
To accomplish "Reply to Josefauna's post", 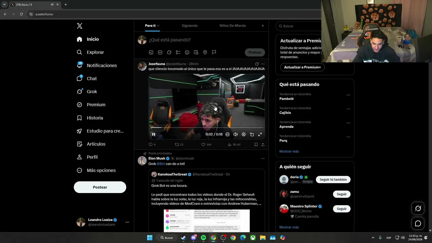I will click(152, 144).
